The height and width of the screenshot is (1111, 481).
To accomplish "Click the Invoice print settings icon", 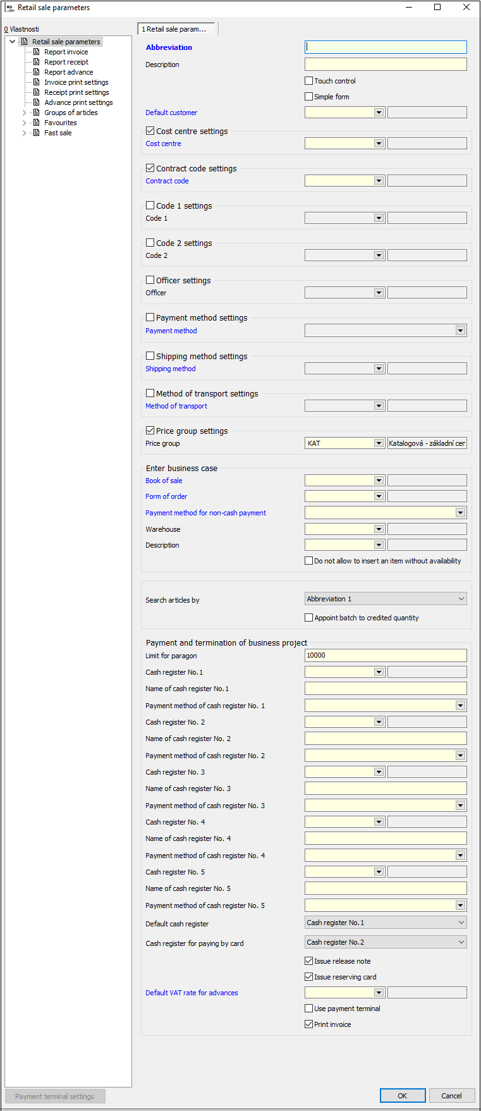I will coord(37,82).
